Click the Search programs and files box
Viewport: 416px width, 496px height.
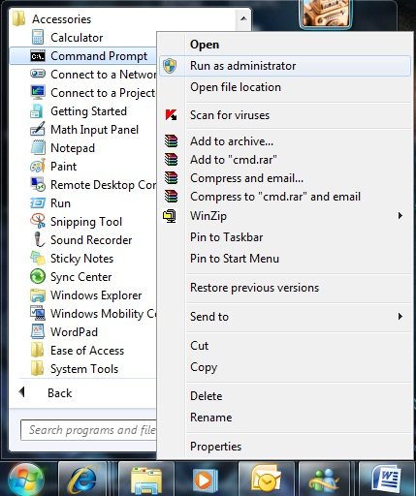point(88,430)
